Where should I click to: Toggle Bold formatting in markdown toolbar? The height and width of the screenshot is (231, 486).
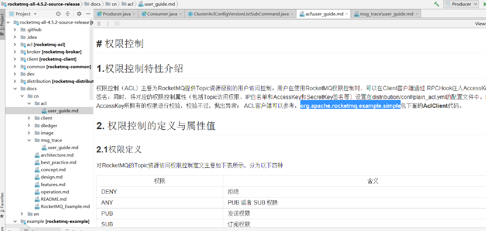point(99,24)
